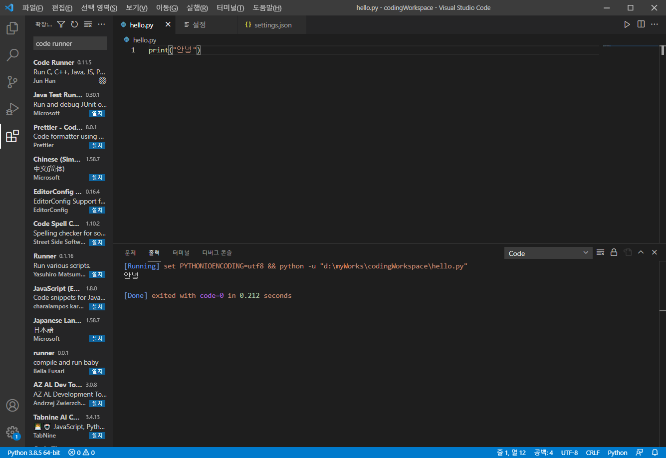Open Code Runner manage gear icon
The width and height of the screenshot is (666, 458).
tap(102, 80)
